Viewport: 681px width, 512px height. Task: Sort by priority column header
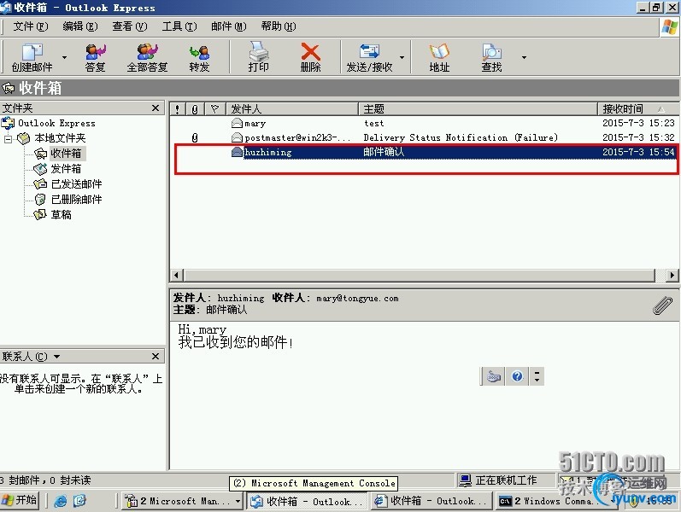pos(177,109)
